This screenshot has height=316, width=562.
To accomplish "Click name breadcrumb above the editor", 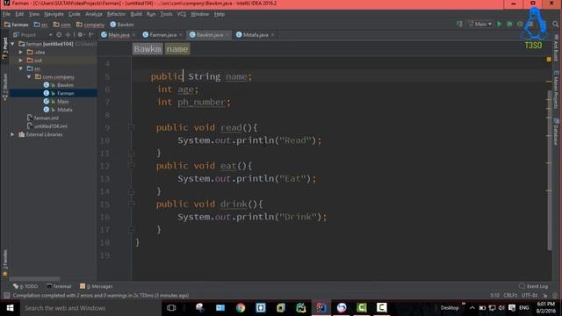I will click(x=177, y=49).
